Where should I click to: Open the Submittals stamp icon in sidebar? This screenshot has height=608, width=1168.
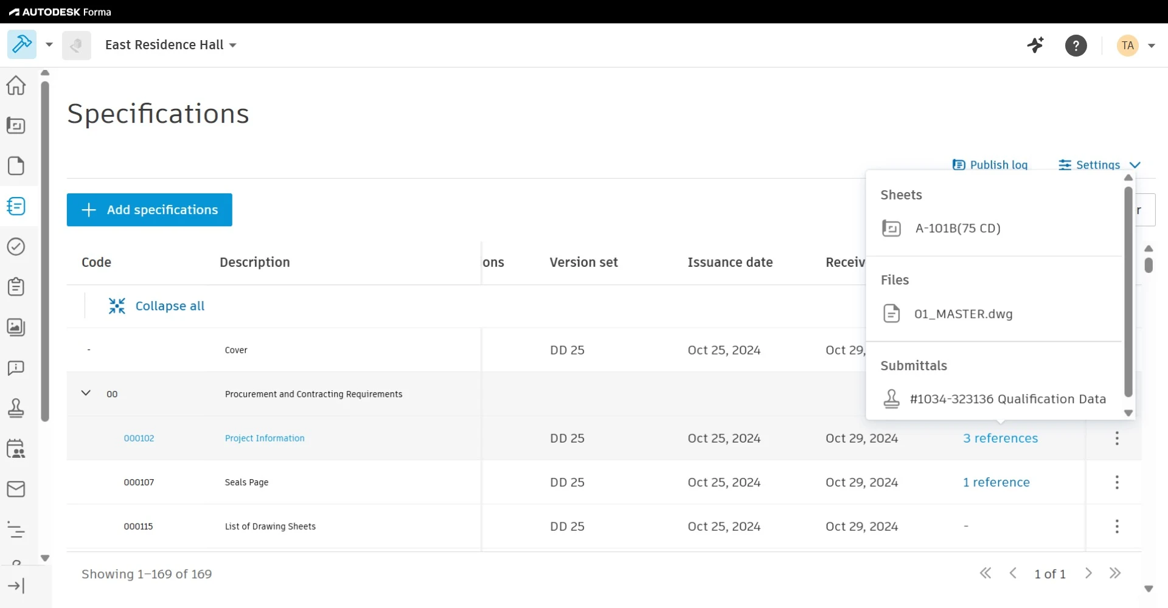click(16, 408)
